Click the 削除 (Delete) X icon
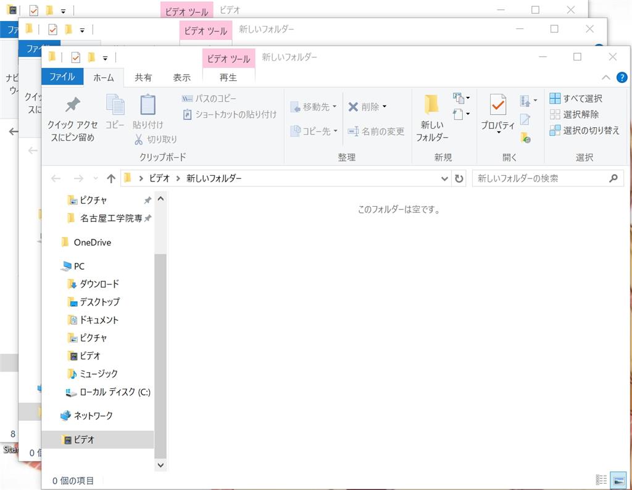The image size is (632, 490). 353,107
